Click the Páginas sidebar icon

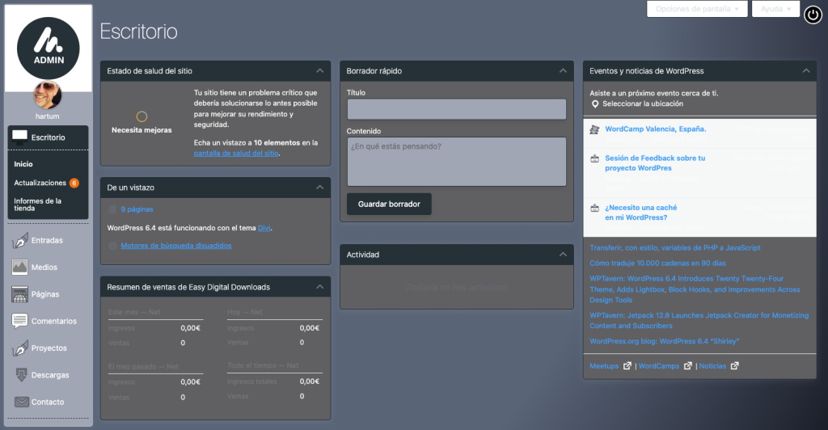coord(20,294)
